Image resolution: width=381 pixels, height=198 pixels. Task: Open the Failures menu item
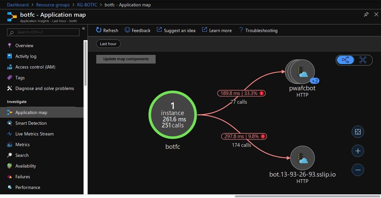[x=42, y=177]
